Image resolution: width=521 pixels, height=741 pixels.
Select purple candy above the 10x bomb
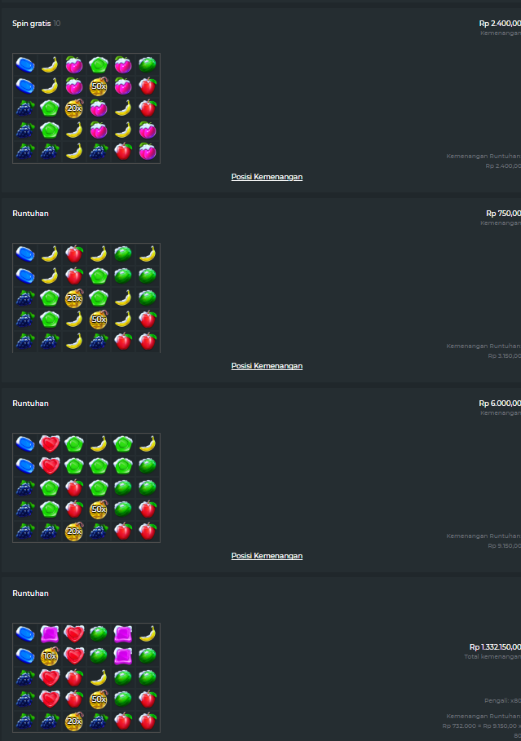click(50, 634)
